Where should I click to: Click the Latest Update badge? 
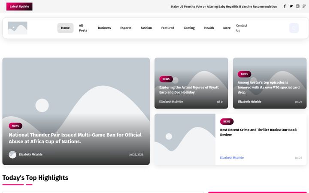(19, 6)
